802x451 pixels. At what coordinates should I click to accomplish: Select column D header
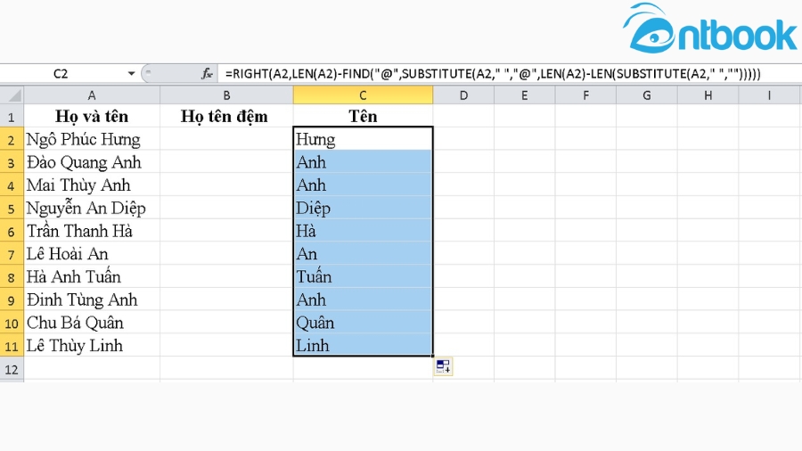pyautogui.click(x=463, y=95)
